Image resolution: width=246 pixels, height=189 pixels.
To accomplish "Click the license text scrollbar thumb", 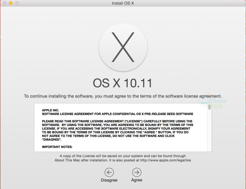I will (x=210, y=107).
